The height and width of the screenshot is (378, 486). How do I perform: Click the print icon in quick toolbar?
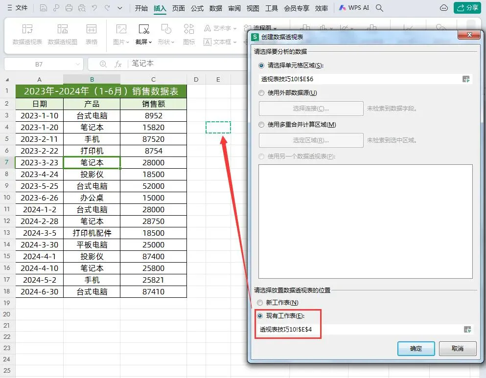click(x=69, y=8)
